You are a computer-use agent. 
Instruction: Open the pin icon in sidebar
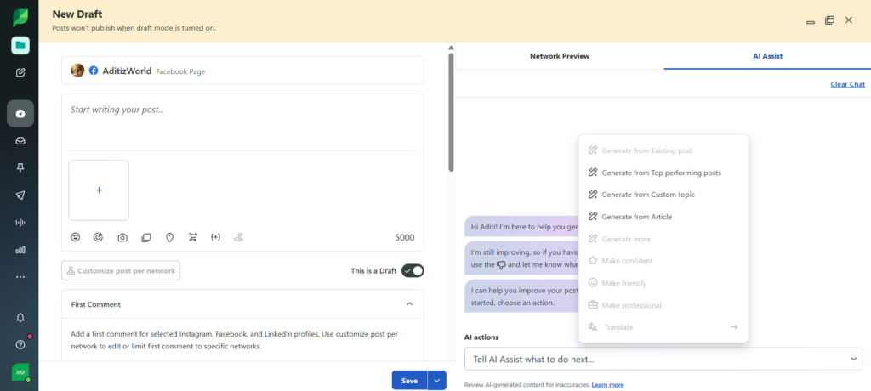(x=20, y=168)
